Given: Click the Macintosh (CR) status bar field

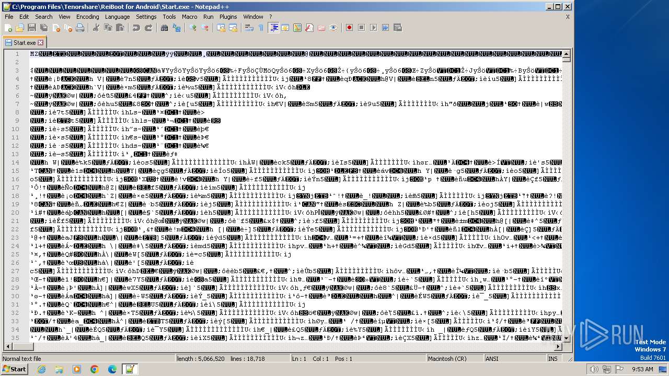Looking at the screenshot, I should [455, 359].
